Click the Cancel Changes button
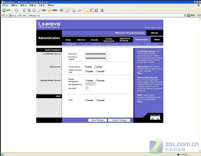Screen dimensions: 201x156 (x=119, y=120)
